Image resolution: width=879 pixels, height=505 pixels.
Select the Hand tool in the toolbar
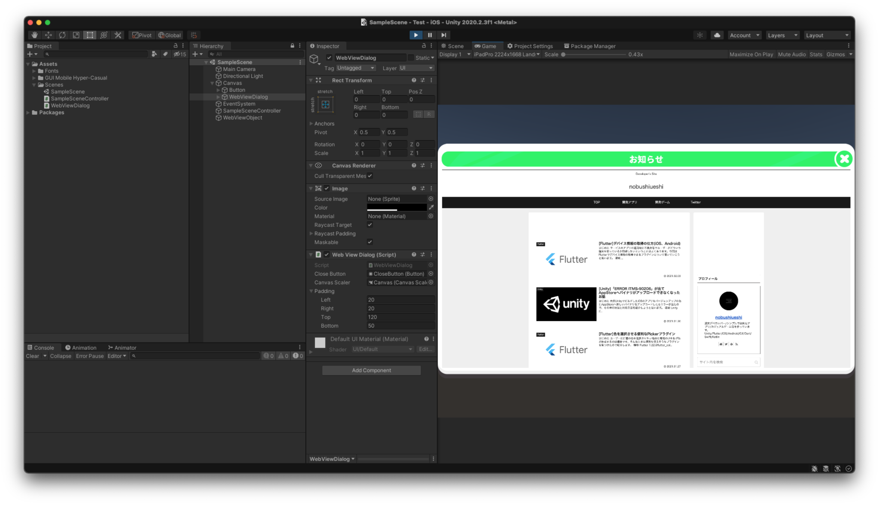click(34, 35)
